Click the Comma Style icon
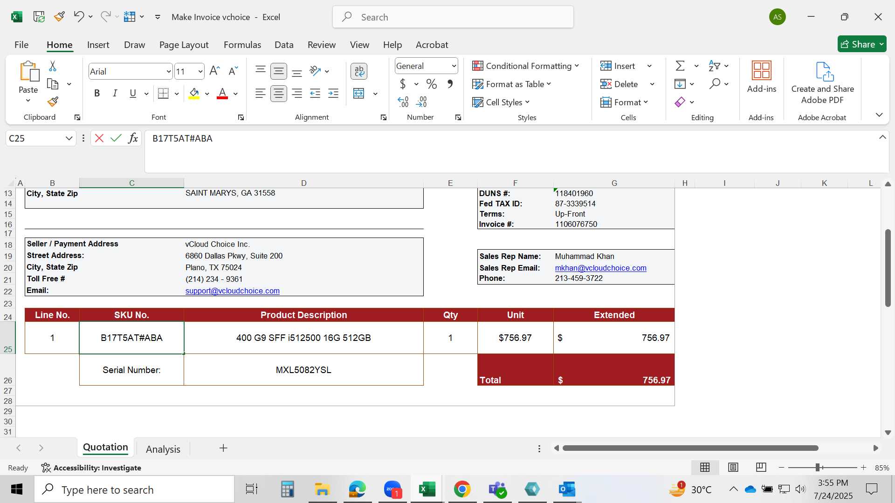This screenshot has height=503, width=895. pyautogui.click(x=450, y=84)
